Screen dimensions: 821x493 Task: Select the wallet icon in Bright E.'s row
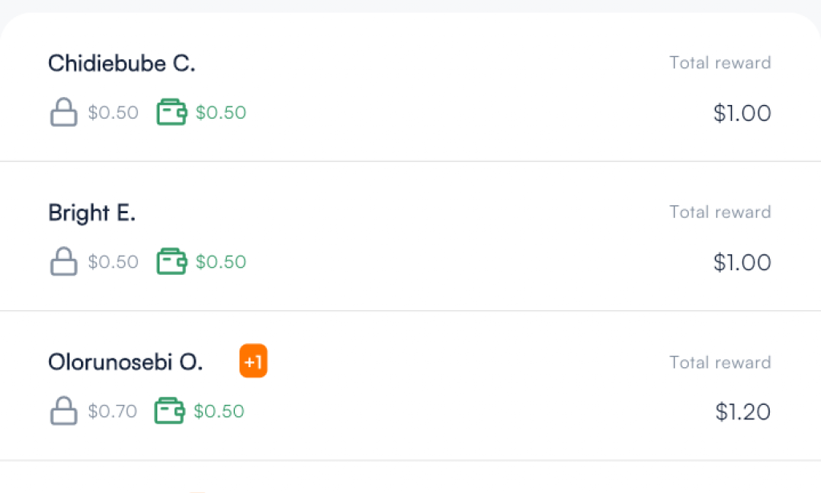pyautogui.click(x=171, y=261)
